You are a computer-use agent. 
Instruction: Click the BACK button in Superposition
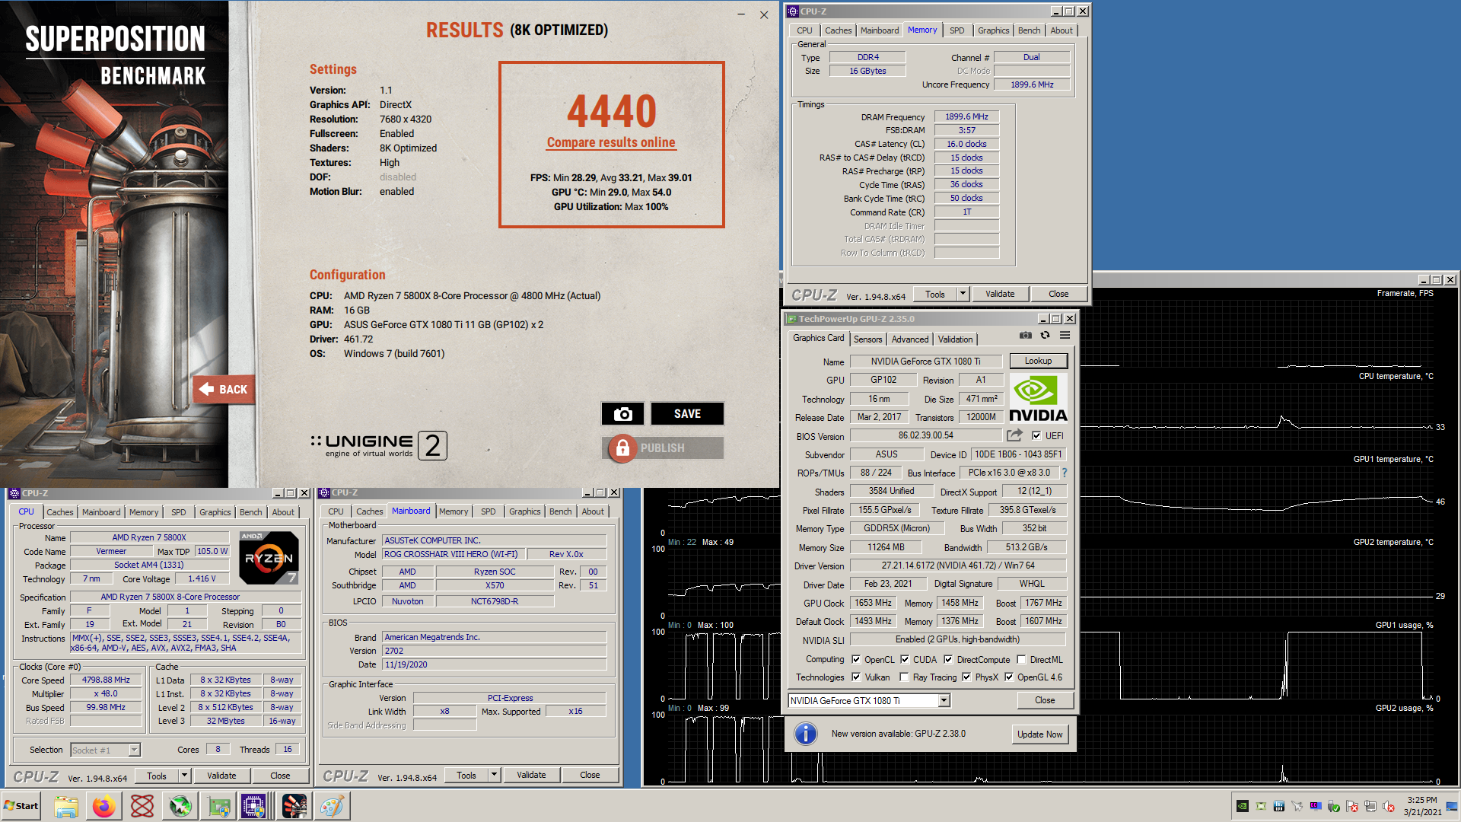pyautogui.click(x=224, y=389)
